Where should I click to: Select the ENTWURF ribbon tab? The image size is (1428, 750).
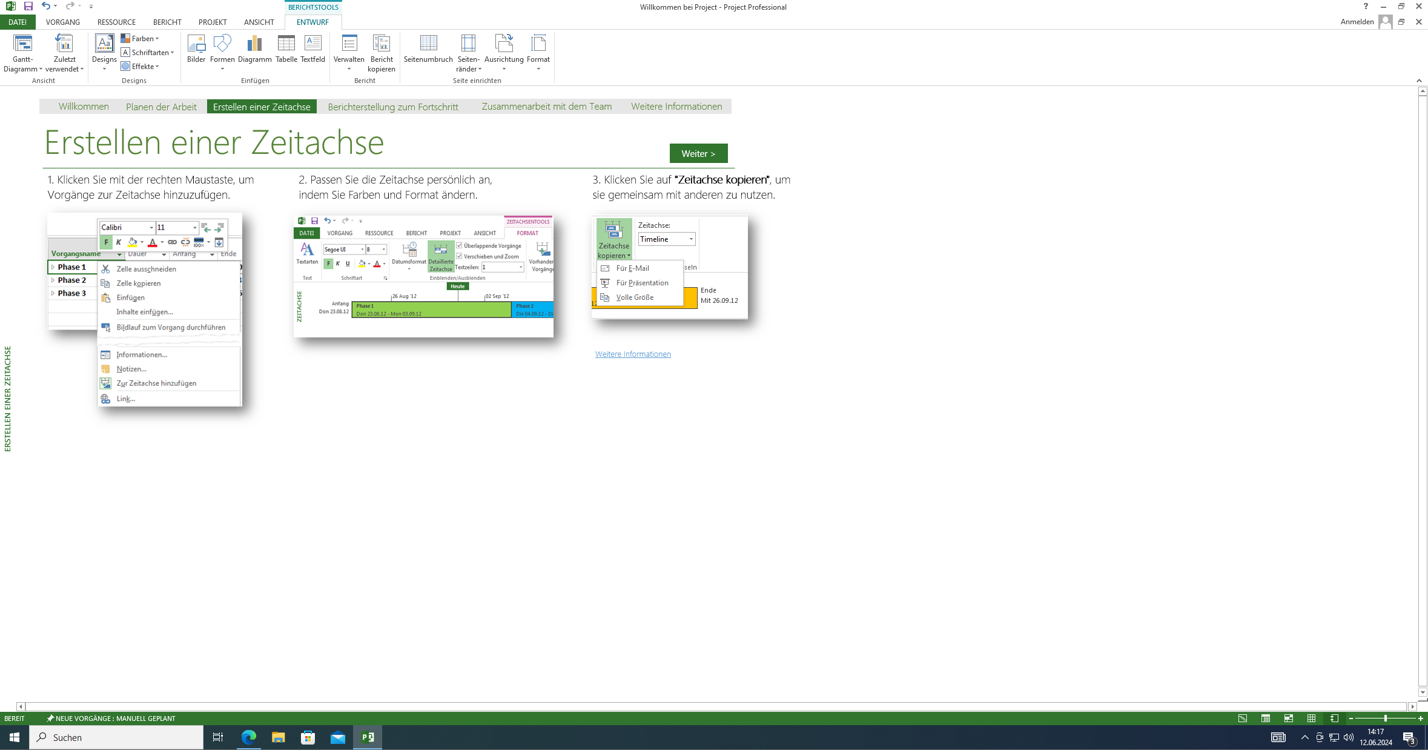click(312, 22)
